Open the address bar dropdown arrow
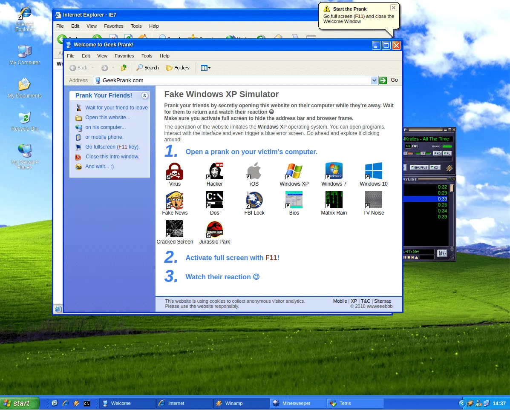This screenshot has height=410, width=510. 374,80
